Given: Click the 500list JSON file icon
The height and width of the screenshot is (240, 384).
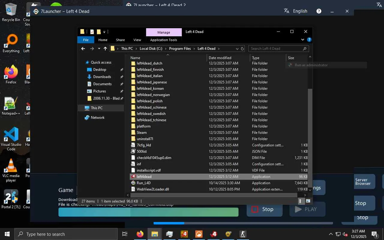Looking at the screenshot, I should coord(133,151).
